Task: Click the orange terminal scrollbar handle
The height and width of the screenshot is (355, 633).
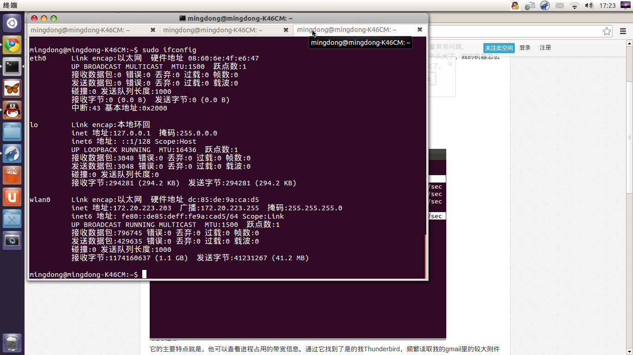Action: coord(425,257)
